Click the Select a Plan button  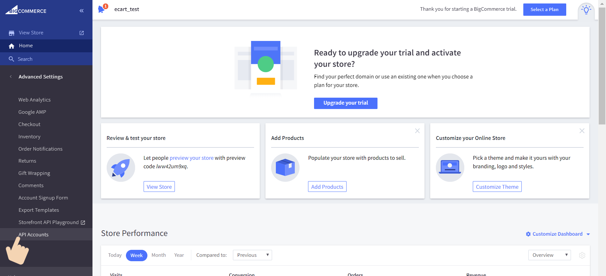point(544,9)
